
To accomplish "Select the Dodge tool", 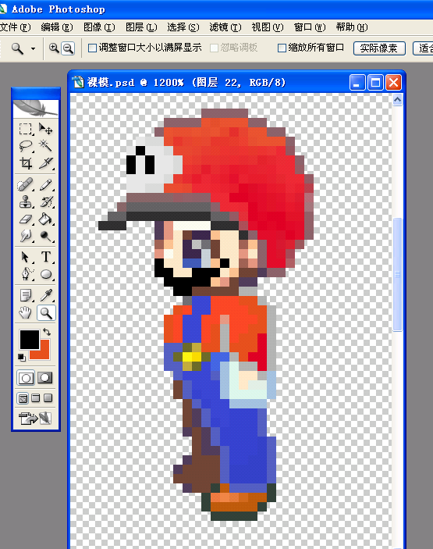I will pyautogui.click(x=45, y=236).
